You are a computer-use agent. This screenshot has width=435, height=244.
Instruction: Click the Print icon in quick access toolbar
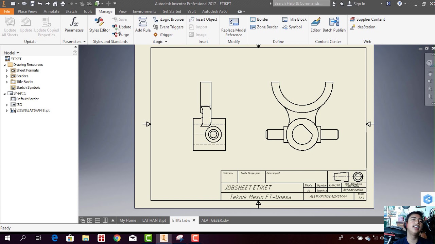63,4
